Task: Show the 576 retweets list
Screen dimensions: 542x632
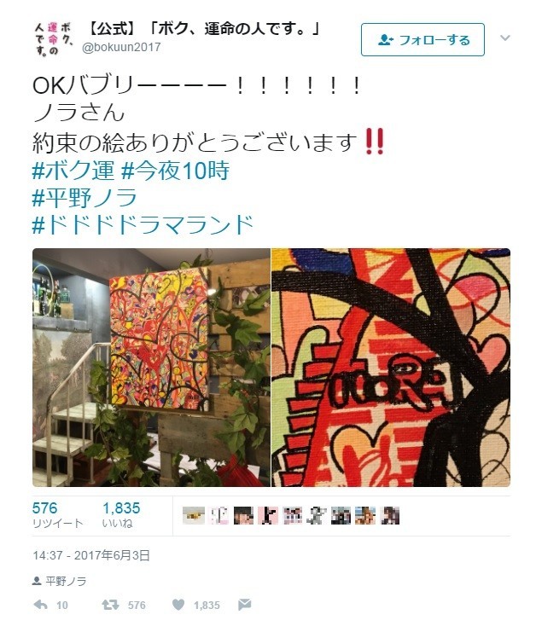Action: tap(58, 515)
